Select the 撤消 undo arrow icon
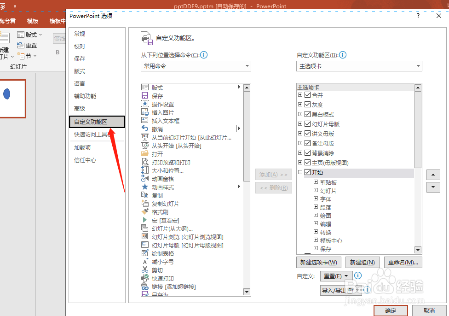The height and width of the screenshot is (316, 449). [x=145, y=129]
